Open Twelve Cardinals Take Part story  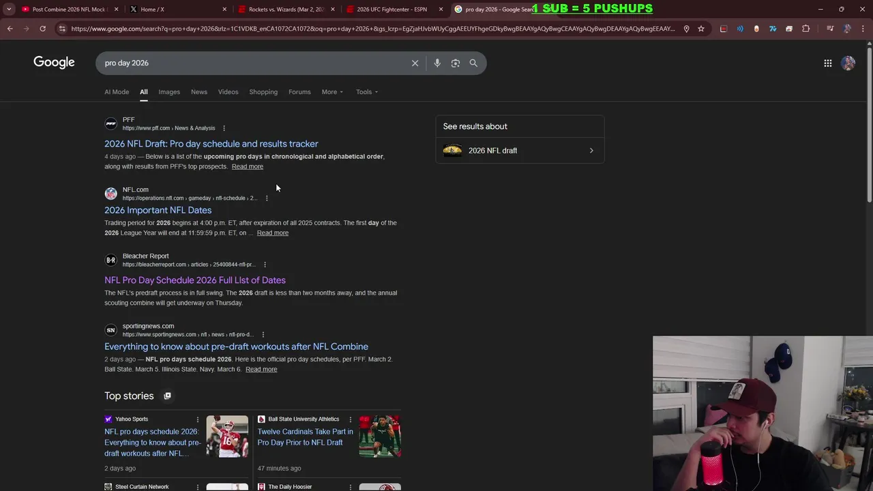point(305,437)
